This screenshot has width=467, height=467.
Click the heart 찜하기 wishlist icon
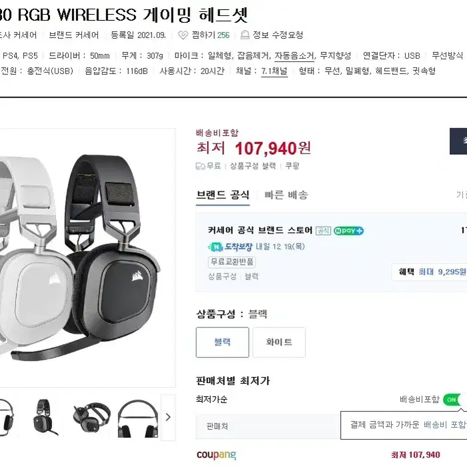[x=183, y=35]
